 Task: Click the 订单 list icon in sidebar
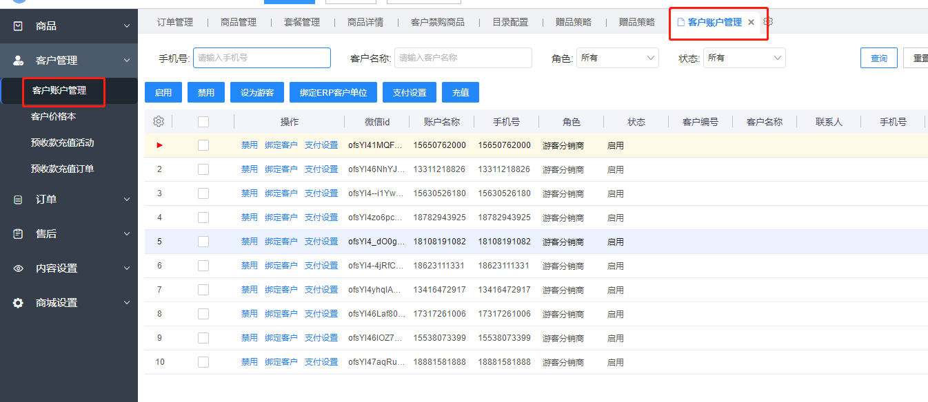19,200
